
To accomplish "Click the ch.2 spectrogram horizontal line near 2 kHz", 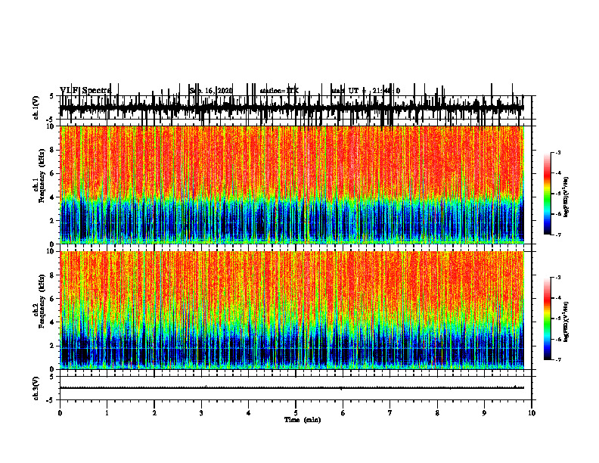I will click(x=291, y=349).
